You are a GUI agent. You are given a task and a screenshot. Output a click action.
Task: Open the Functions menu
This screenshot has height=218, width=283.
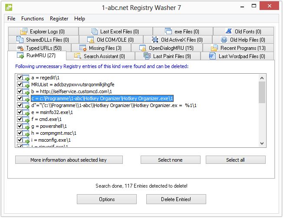pos(33,19)
